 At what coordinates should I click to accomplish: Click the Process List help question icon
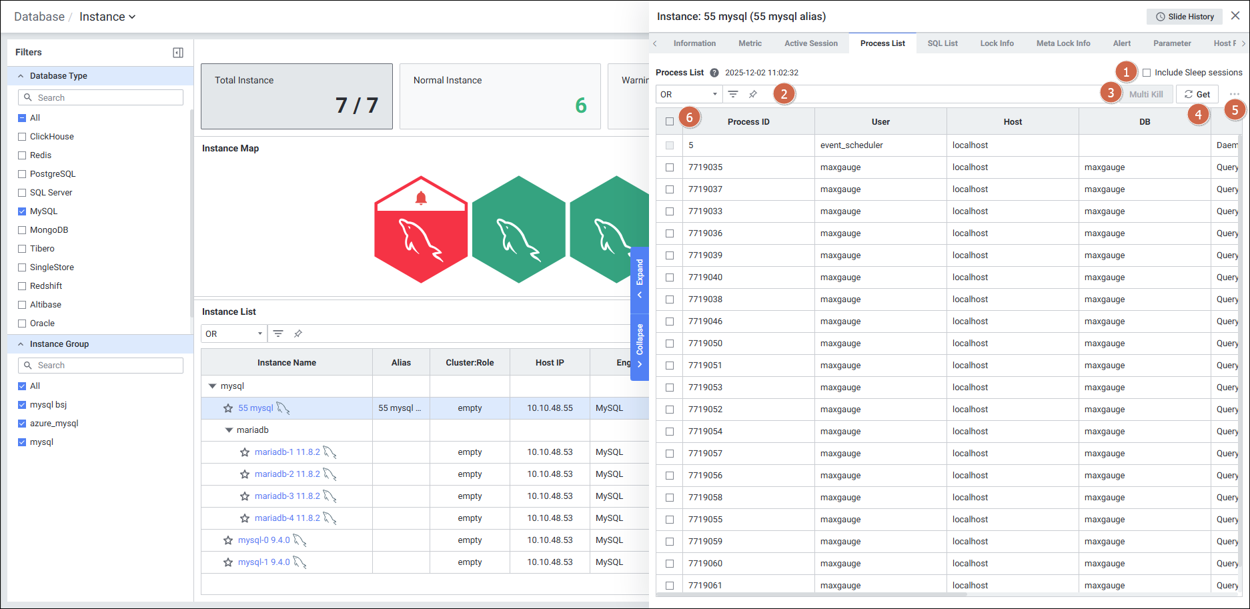point(714,73)
